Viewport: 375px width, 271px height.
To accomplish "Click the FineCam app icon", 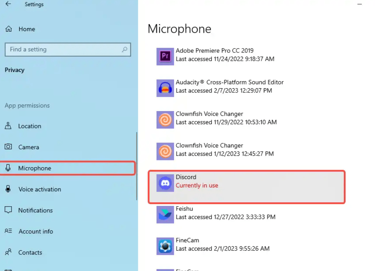I will [165, 246].
